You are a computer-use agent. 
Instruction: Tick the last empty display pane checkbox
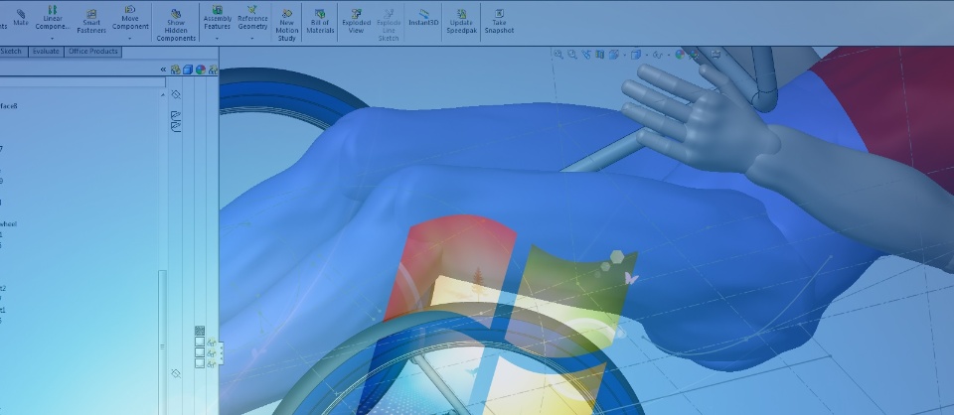[x=200, y=363]
